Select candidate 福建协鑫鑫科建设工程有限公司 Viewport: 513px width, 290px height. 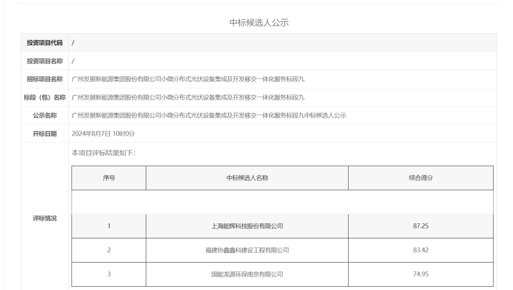(x=247, y=250)
